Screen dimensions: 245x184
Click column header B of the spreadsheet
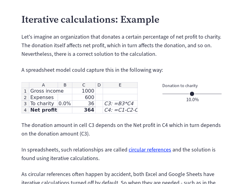tap(65, 85)
